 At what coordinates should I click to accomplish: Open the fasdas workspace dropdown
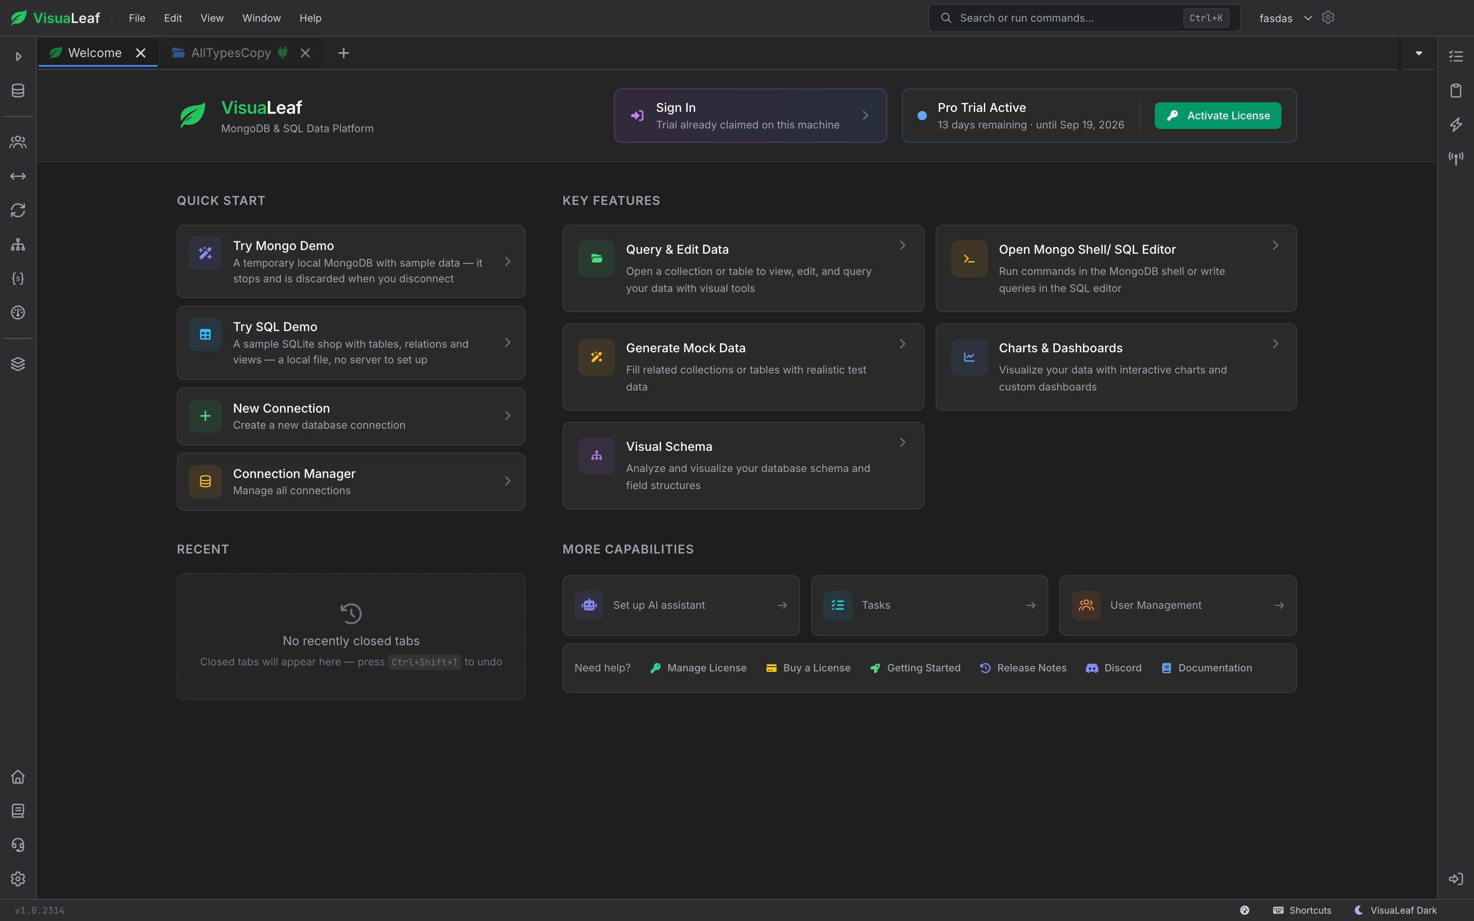pos(1285,18)
